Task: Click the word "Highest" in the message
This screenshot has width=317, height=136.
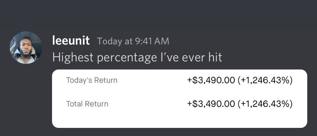Action: 73,57
